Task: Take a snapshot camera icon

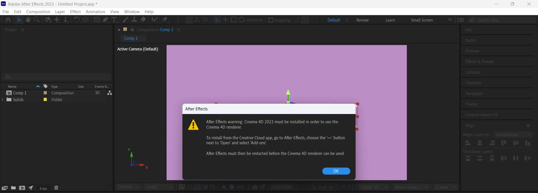Action: point(255,187)
